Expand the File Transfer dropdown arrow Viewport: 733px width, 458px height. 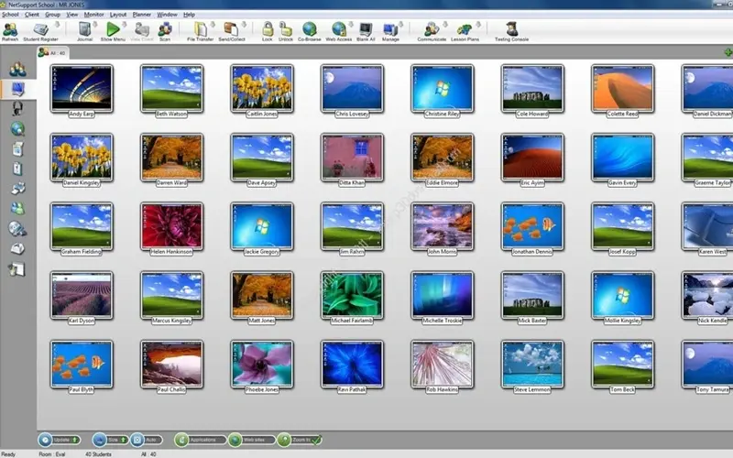click(x=213, y=25)
